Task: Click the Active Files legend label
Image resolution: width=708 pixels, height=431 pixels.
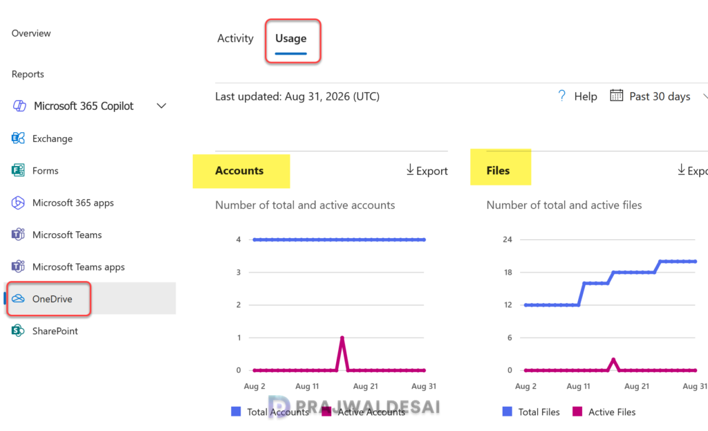Action: point(612,412)
